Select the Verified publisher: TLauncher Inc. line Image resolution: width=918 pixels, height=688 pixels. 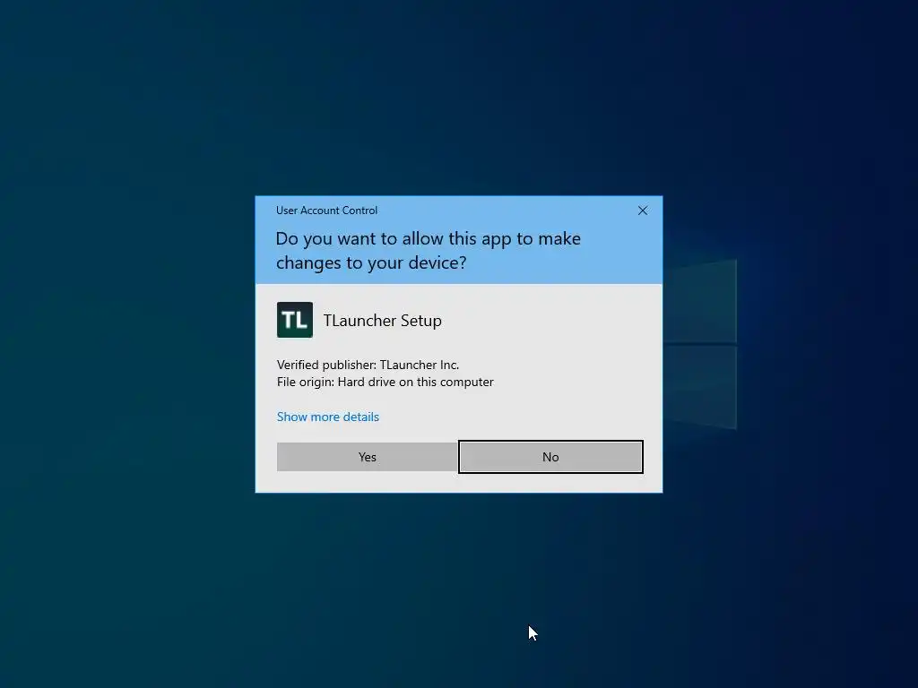(368, 365)
